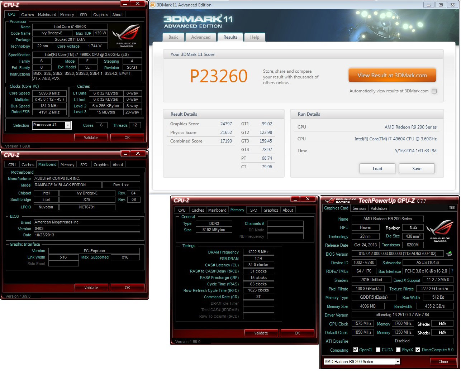Viewport: 461px width, 371px height.
Task: Click OK in the CPU-Z processor window
Action: [x=127, y=138]
